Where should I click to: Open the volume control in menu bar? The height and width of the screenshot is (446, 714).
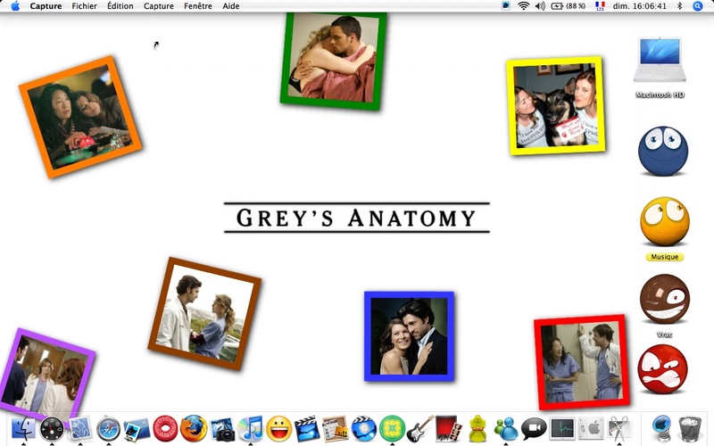540,6
